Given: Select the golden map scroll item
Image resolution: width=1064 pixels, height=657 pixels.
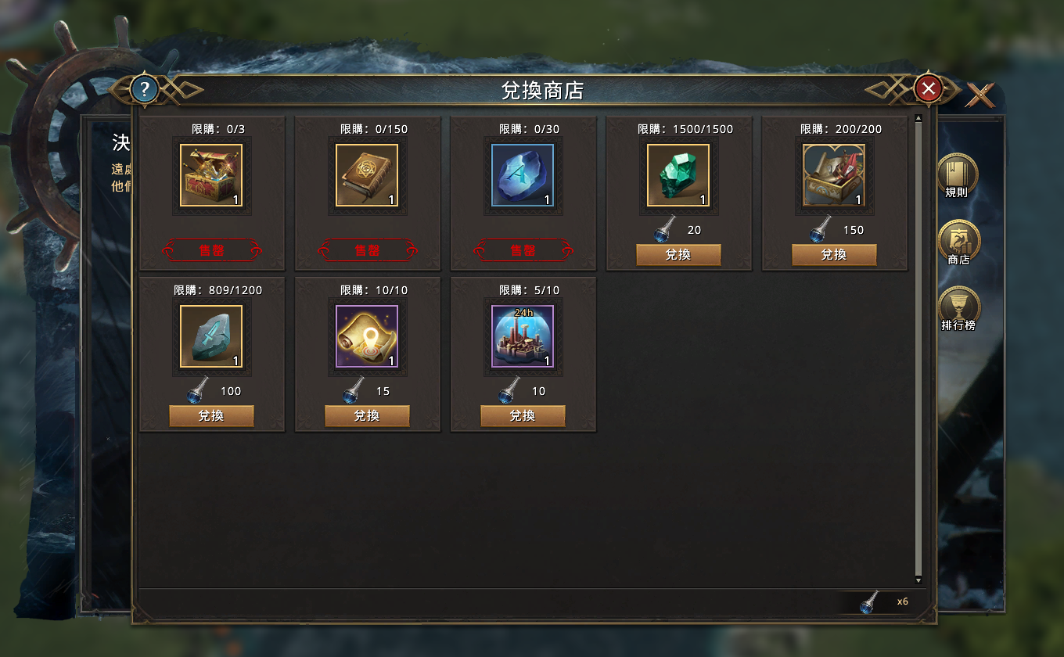Looking at the screenshot, I should point(367,336).
